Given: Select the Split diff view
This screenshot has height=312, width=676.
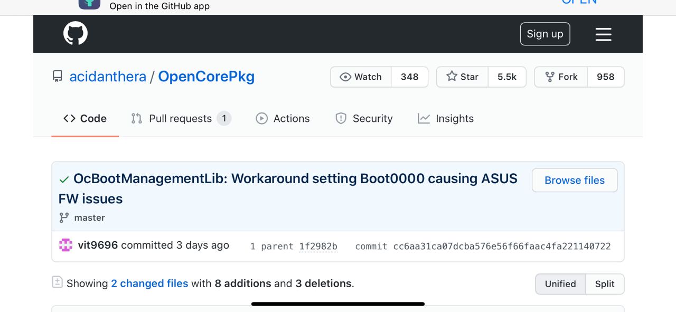Looking at the screenshot, I should [x=605, y=284].
